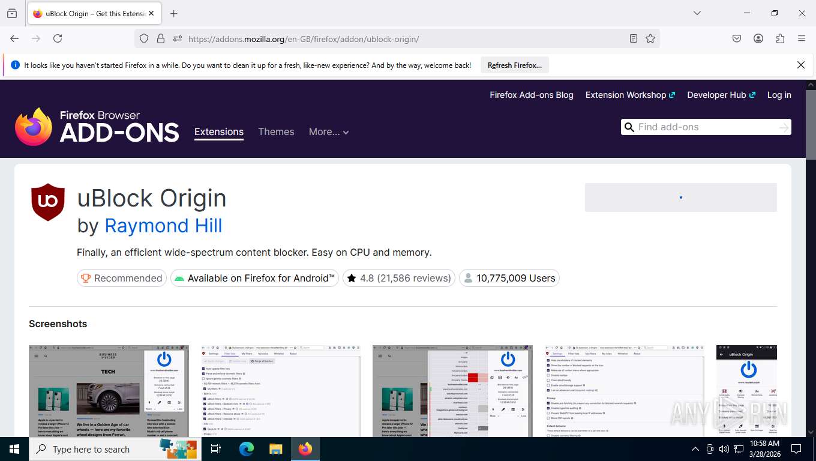Expand the More… dropdown menu
Screen dimensions: 816x461
329,132
